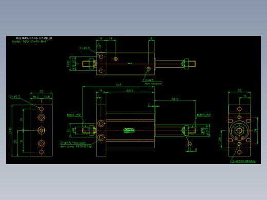
Task: Click the "MULTIMOUNTING CYLINDER" title text
Action: click(34, 38)
